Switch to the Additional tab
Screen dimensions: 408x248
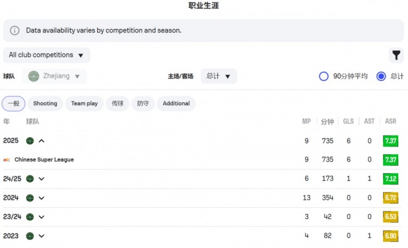point(176,104)
